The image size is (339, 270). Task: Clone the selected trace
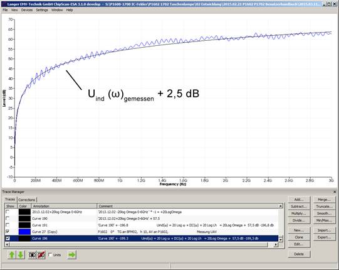[299, 237]
